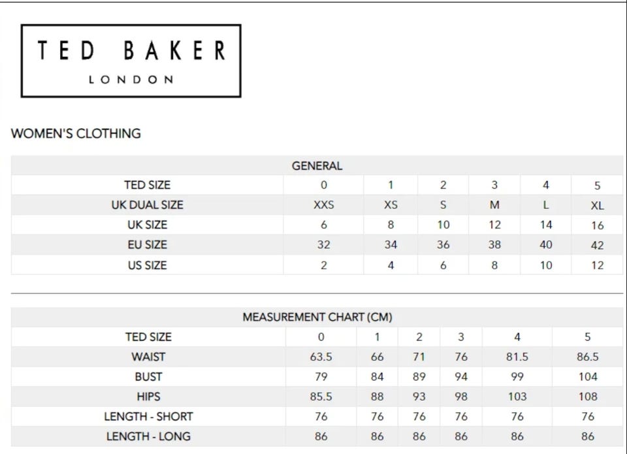Click the XXS dual size cell
627x454 pixels.
[323, 205]
